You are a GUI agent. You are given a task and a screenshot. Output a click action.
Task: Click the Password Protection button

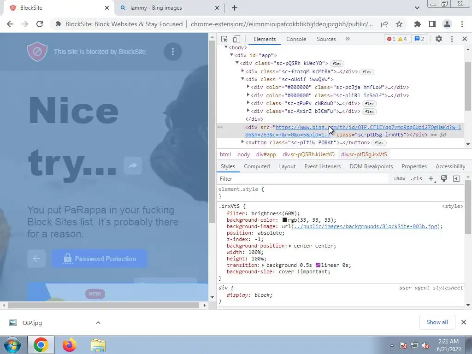click(x=100, y=259)
